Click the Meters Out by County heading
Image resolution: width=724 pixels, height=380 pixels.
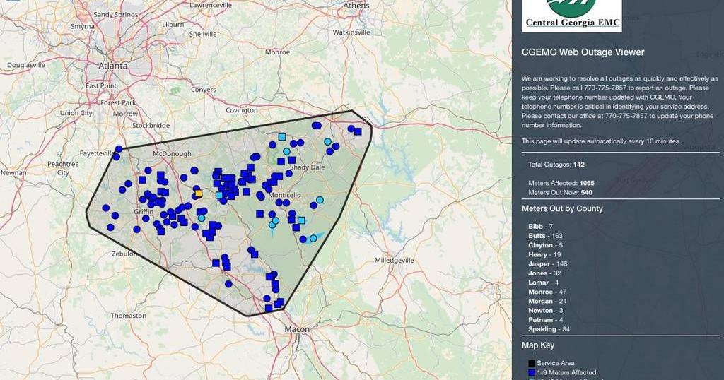pyautogui.click(x=562, y=208)
